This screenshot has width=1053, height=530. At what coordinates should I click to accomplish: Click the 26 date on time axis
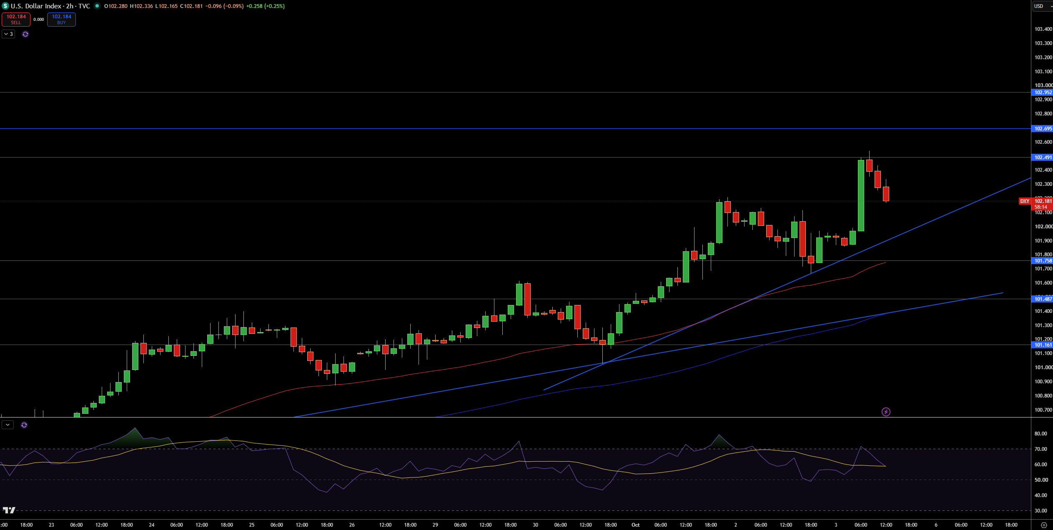pyautogui.click(x=352, y=525)
